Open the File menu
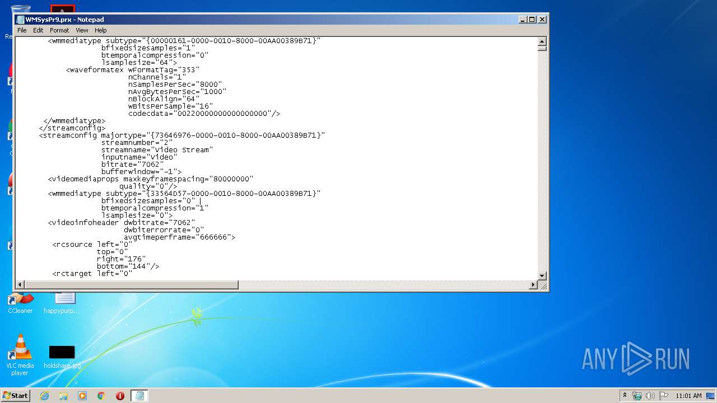 coord(22,30)
